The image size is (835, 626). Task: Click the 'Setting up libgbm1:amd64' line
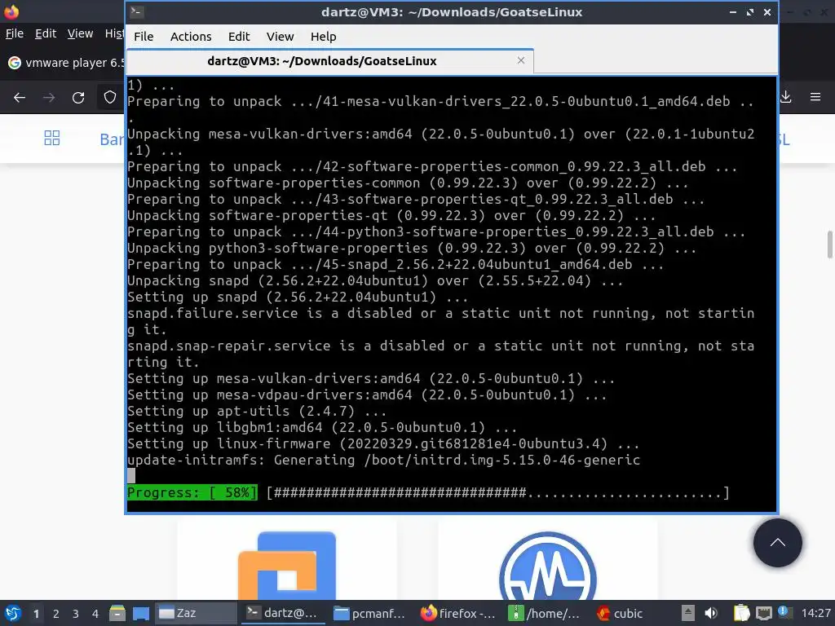coord(322,427)
